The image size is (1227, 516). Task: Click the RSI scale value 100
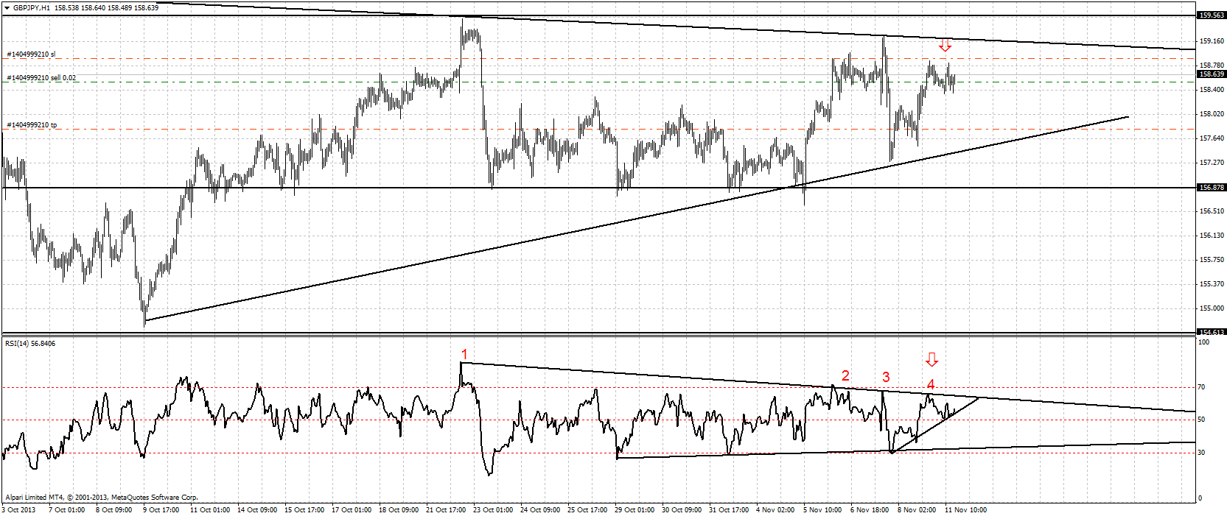tap(1204, 342)
